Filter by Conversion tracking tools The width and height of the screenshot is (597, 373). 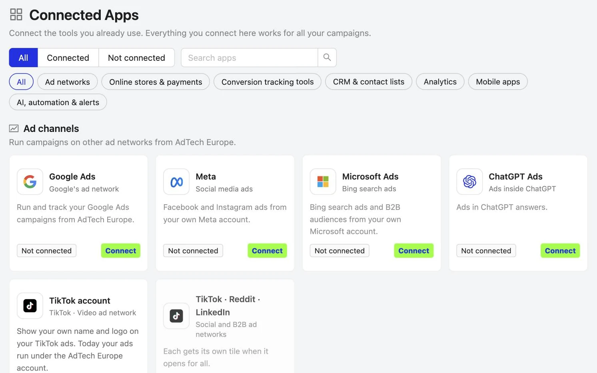(x=268, y=82)
